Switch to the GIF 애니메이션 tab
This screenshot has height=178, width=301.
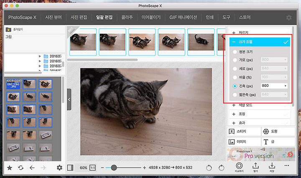183,18
